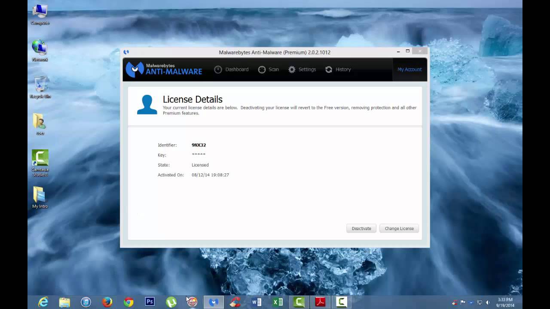Open Photoshop from the taskbar
The image size is (550, 309).
(150, 302)
